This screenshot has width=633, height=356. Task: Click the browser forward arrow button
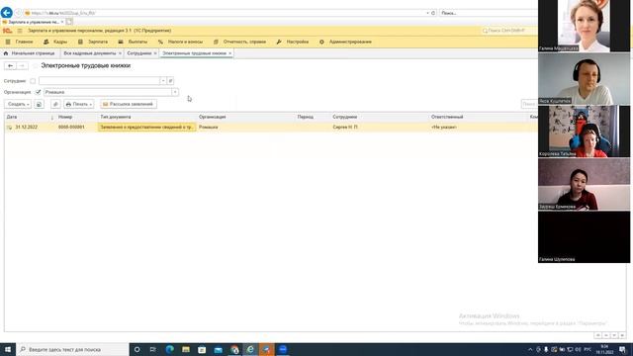pos(18,13)
